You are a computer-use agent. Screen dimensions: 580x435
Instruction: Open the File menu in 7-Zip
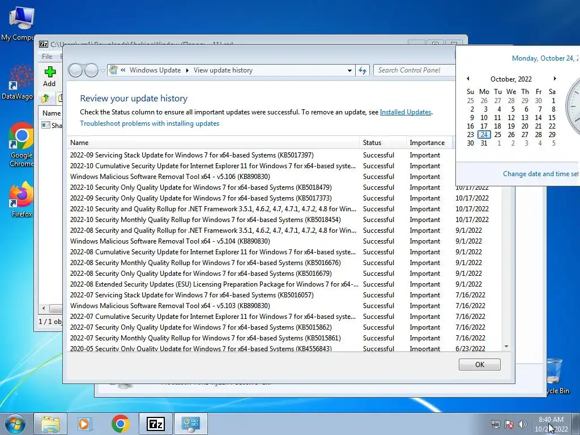[47, 56]
